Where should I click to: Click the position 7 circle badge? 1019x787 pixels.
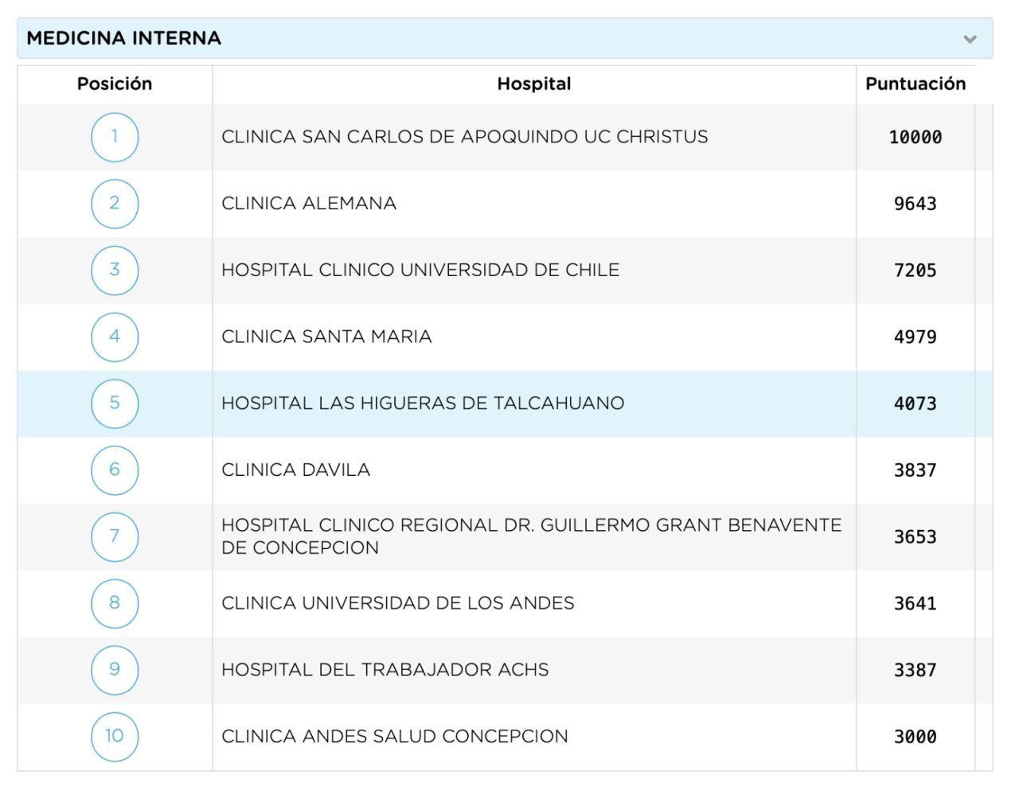[115, 536]
